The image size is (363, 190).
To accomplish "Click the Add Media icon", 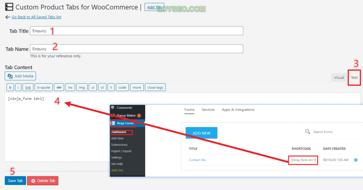I will (x=10, y=76).
